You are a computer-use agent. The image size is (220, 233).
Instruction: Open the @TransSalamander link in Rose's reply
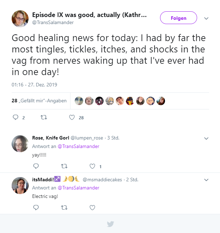click(78, 146)
